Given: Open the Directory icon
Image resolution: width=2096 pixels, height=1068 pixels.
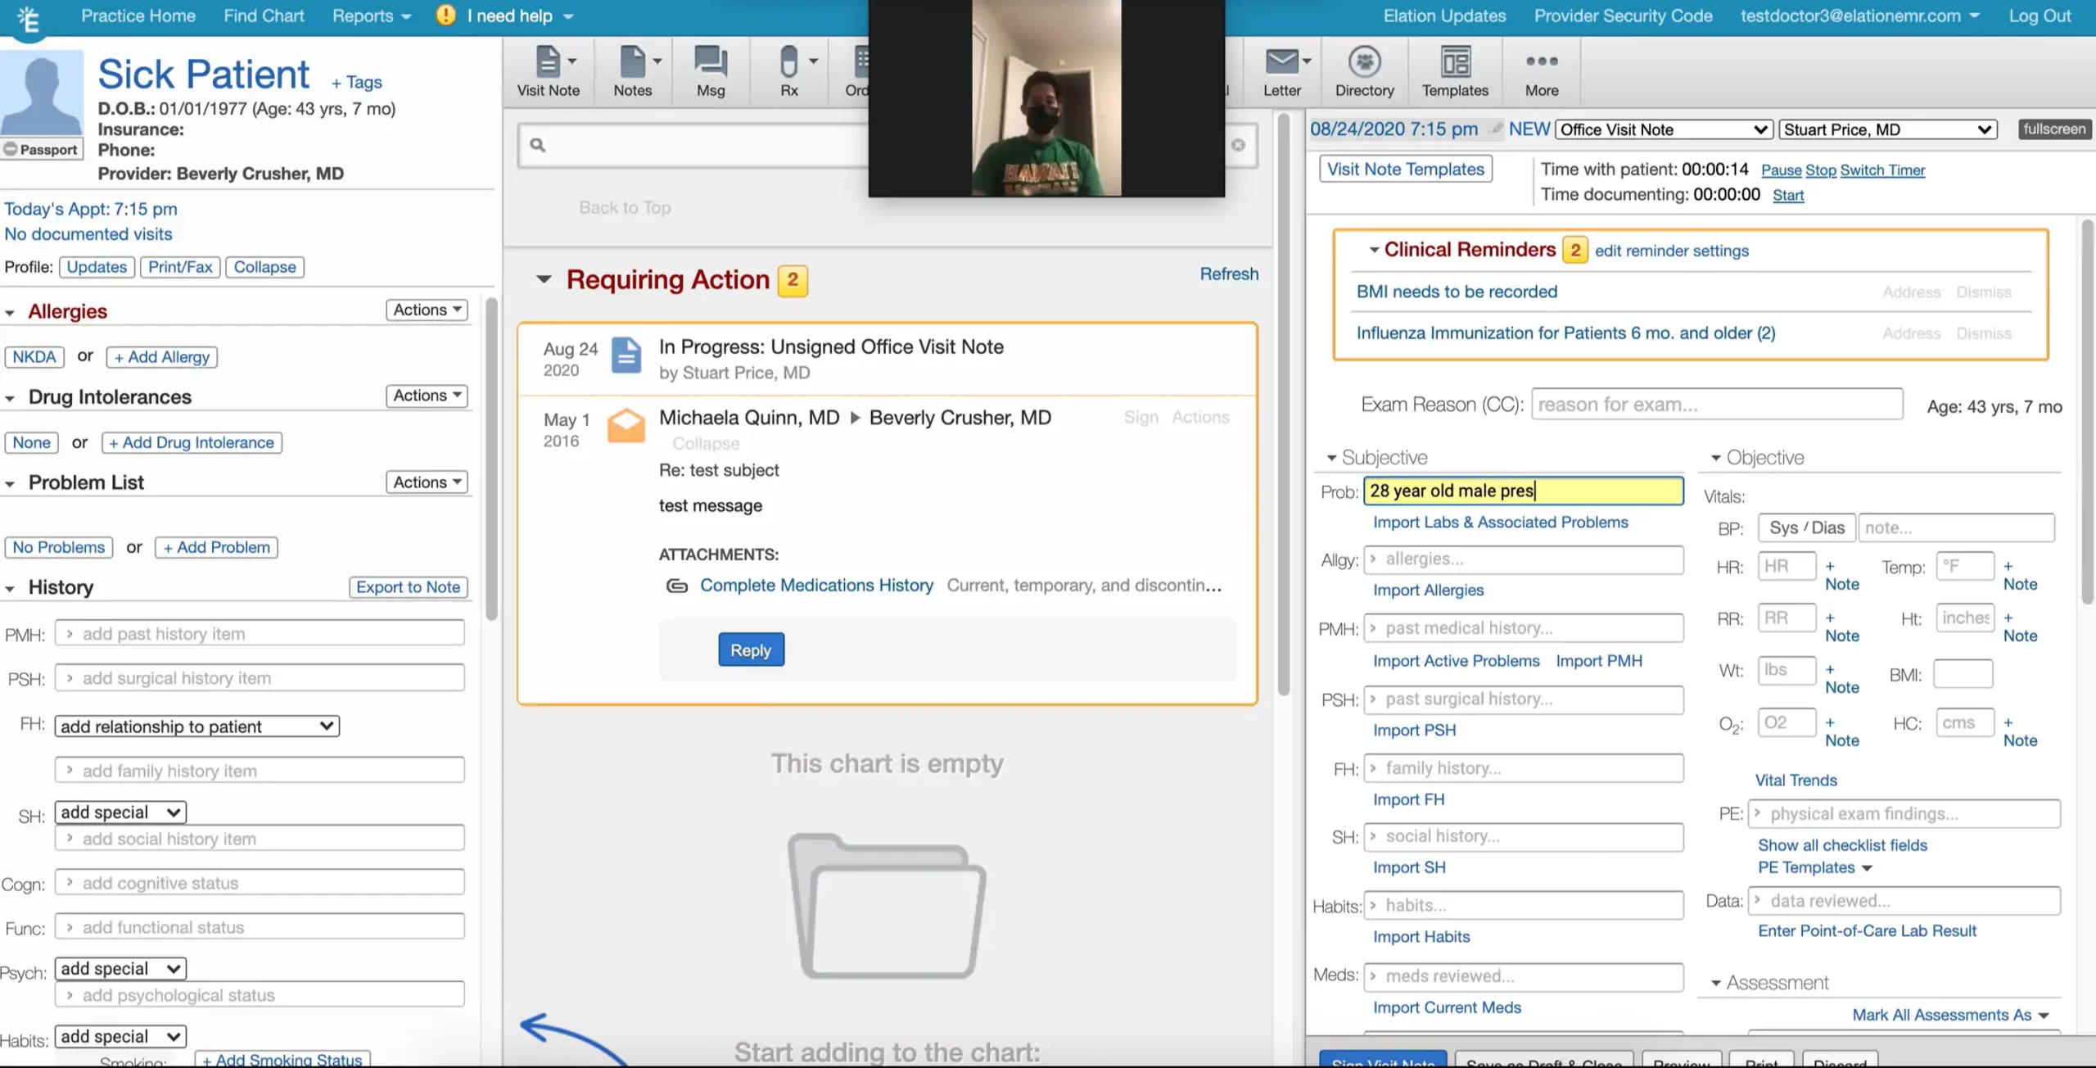Looking at the screenshot, I should click(1363, 70).
